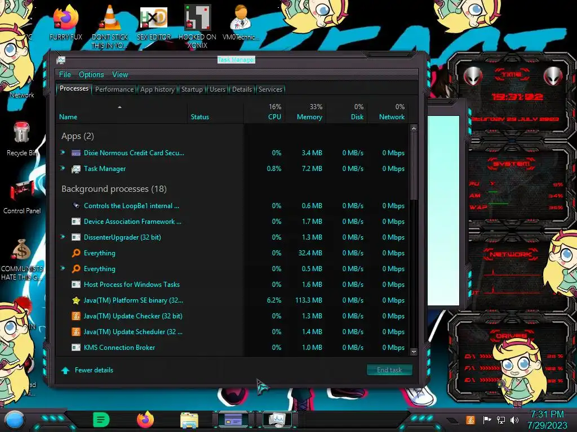Switch to credit card app taskbar button

click(x=233, y=420)
